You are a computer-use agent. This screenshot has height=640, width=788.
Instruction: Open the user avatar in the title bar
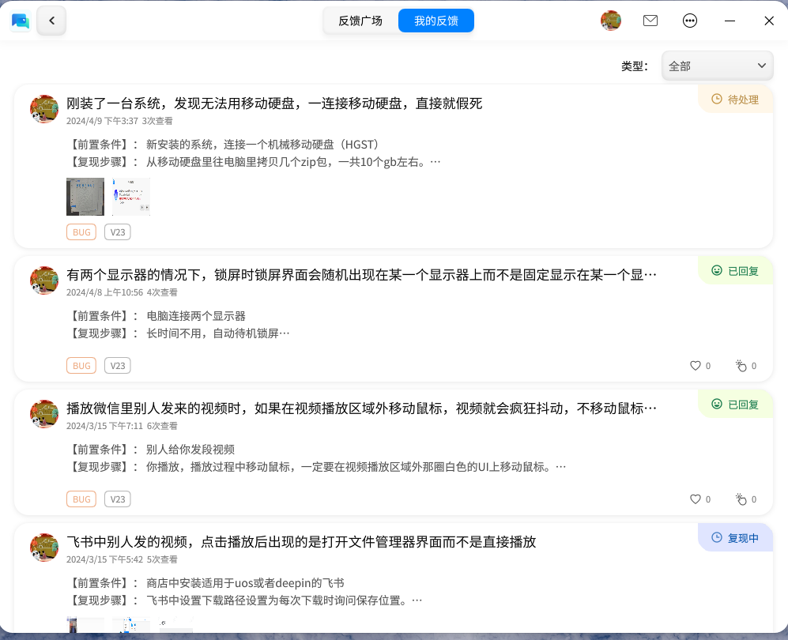click(x=611, y=21)
